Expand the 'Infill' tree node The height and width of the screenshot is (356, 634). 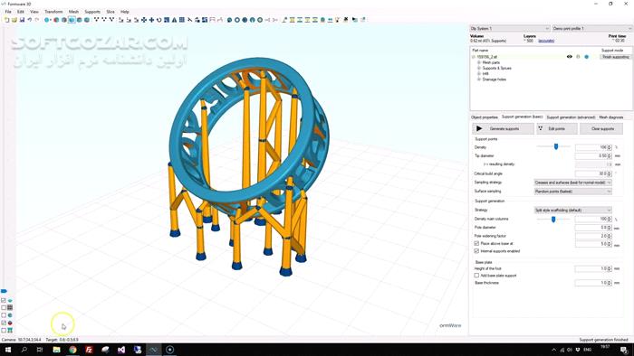pos(479,74)
